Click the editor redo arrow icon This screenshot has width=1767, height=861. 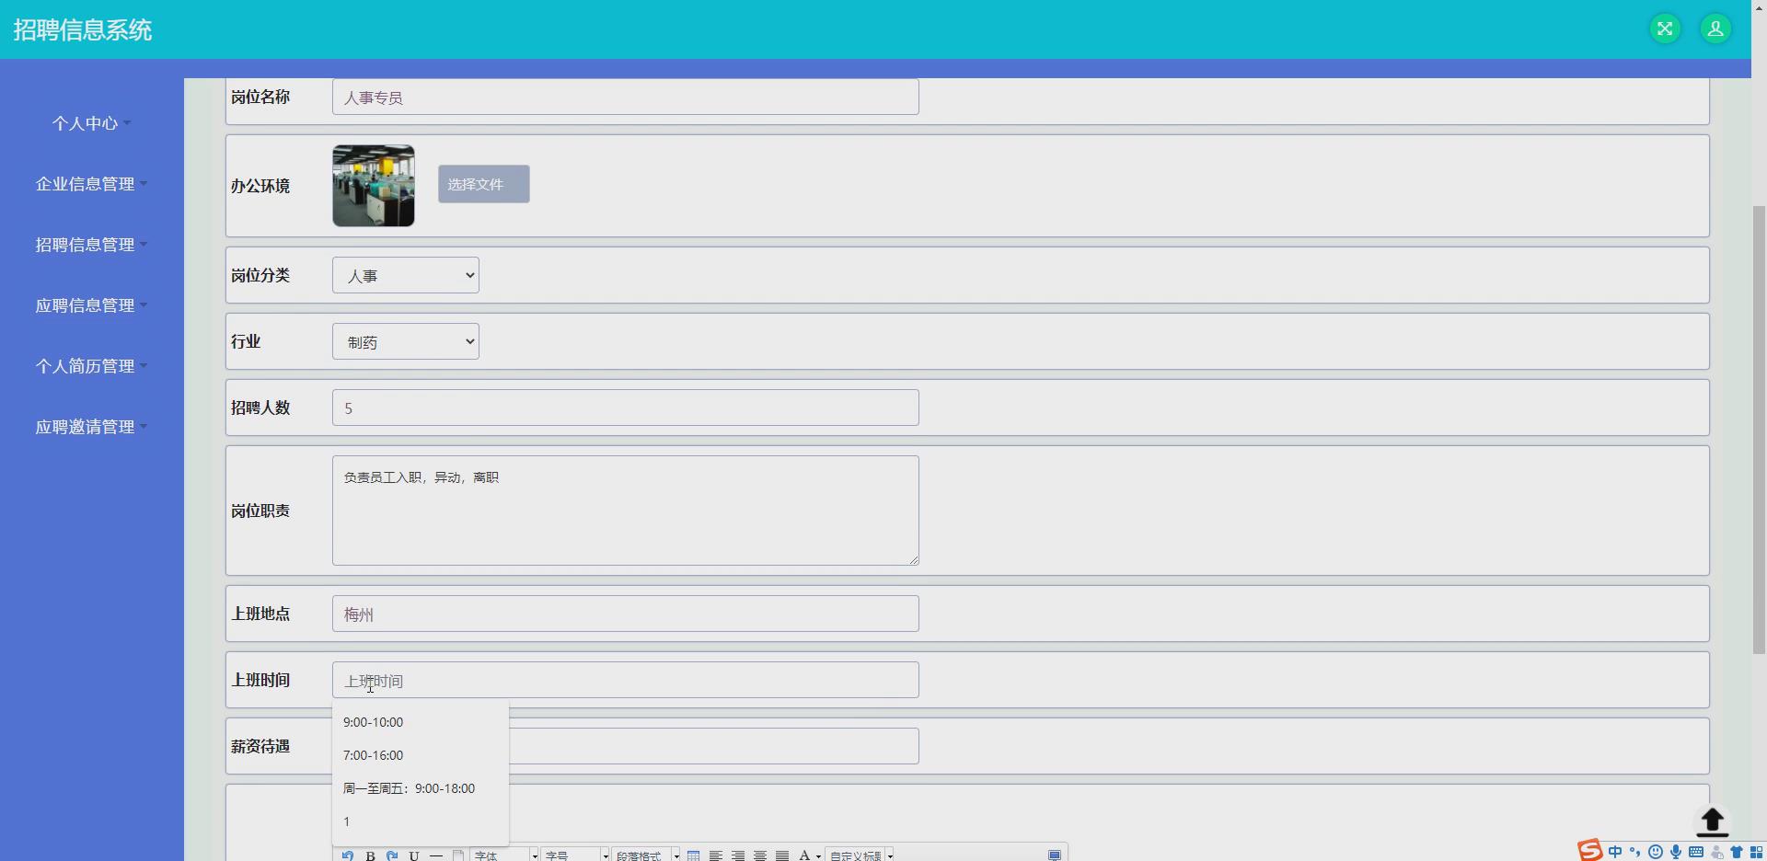tap(392, 855)
